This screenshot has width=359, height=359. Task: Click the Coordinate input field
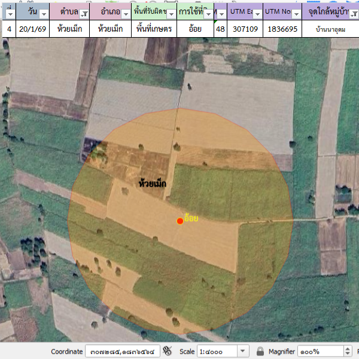point(122,351)
